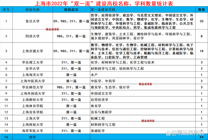Image resolution: width=208 pixels, height=140 pixels.
Task: Select the 数量 column header
Action: click(201, 9)
